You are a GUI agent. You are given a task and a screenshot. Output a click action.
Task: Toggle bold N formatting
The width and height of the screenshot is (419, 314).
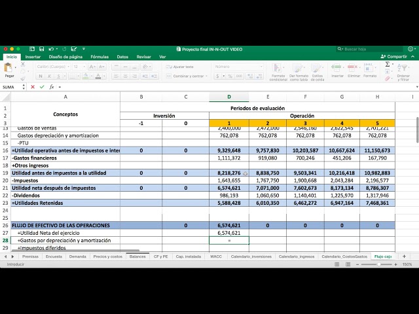click(x=41, y=76)
